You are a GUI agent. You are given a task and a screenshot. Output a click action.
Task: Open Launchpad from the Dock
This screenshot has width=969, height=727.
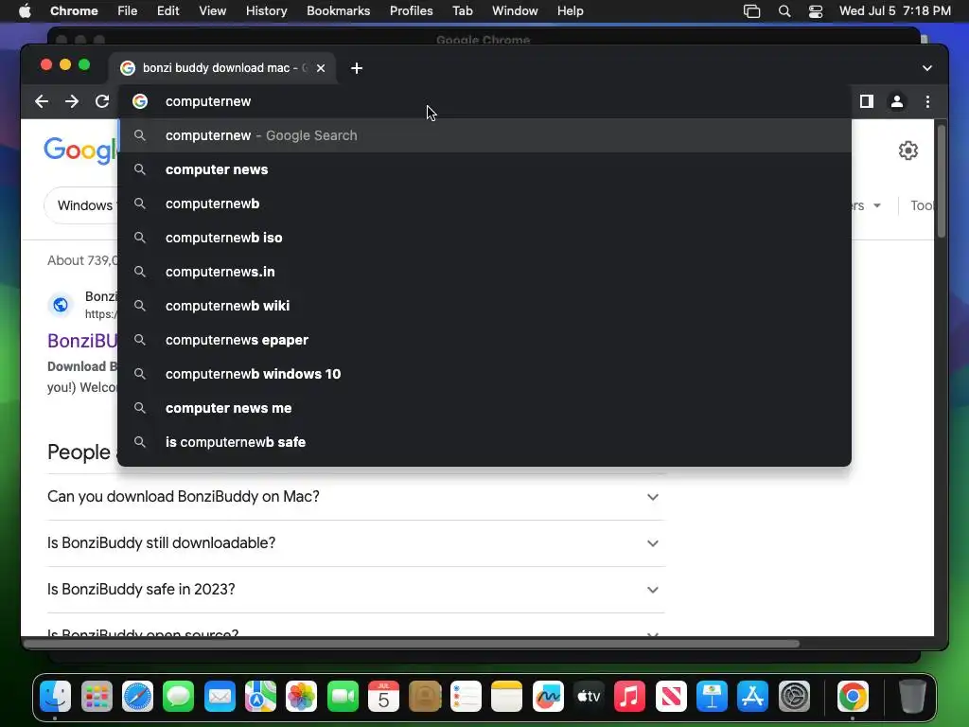[x=97, y=697]
